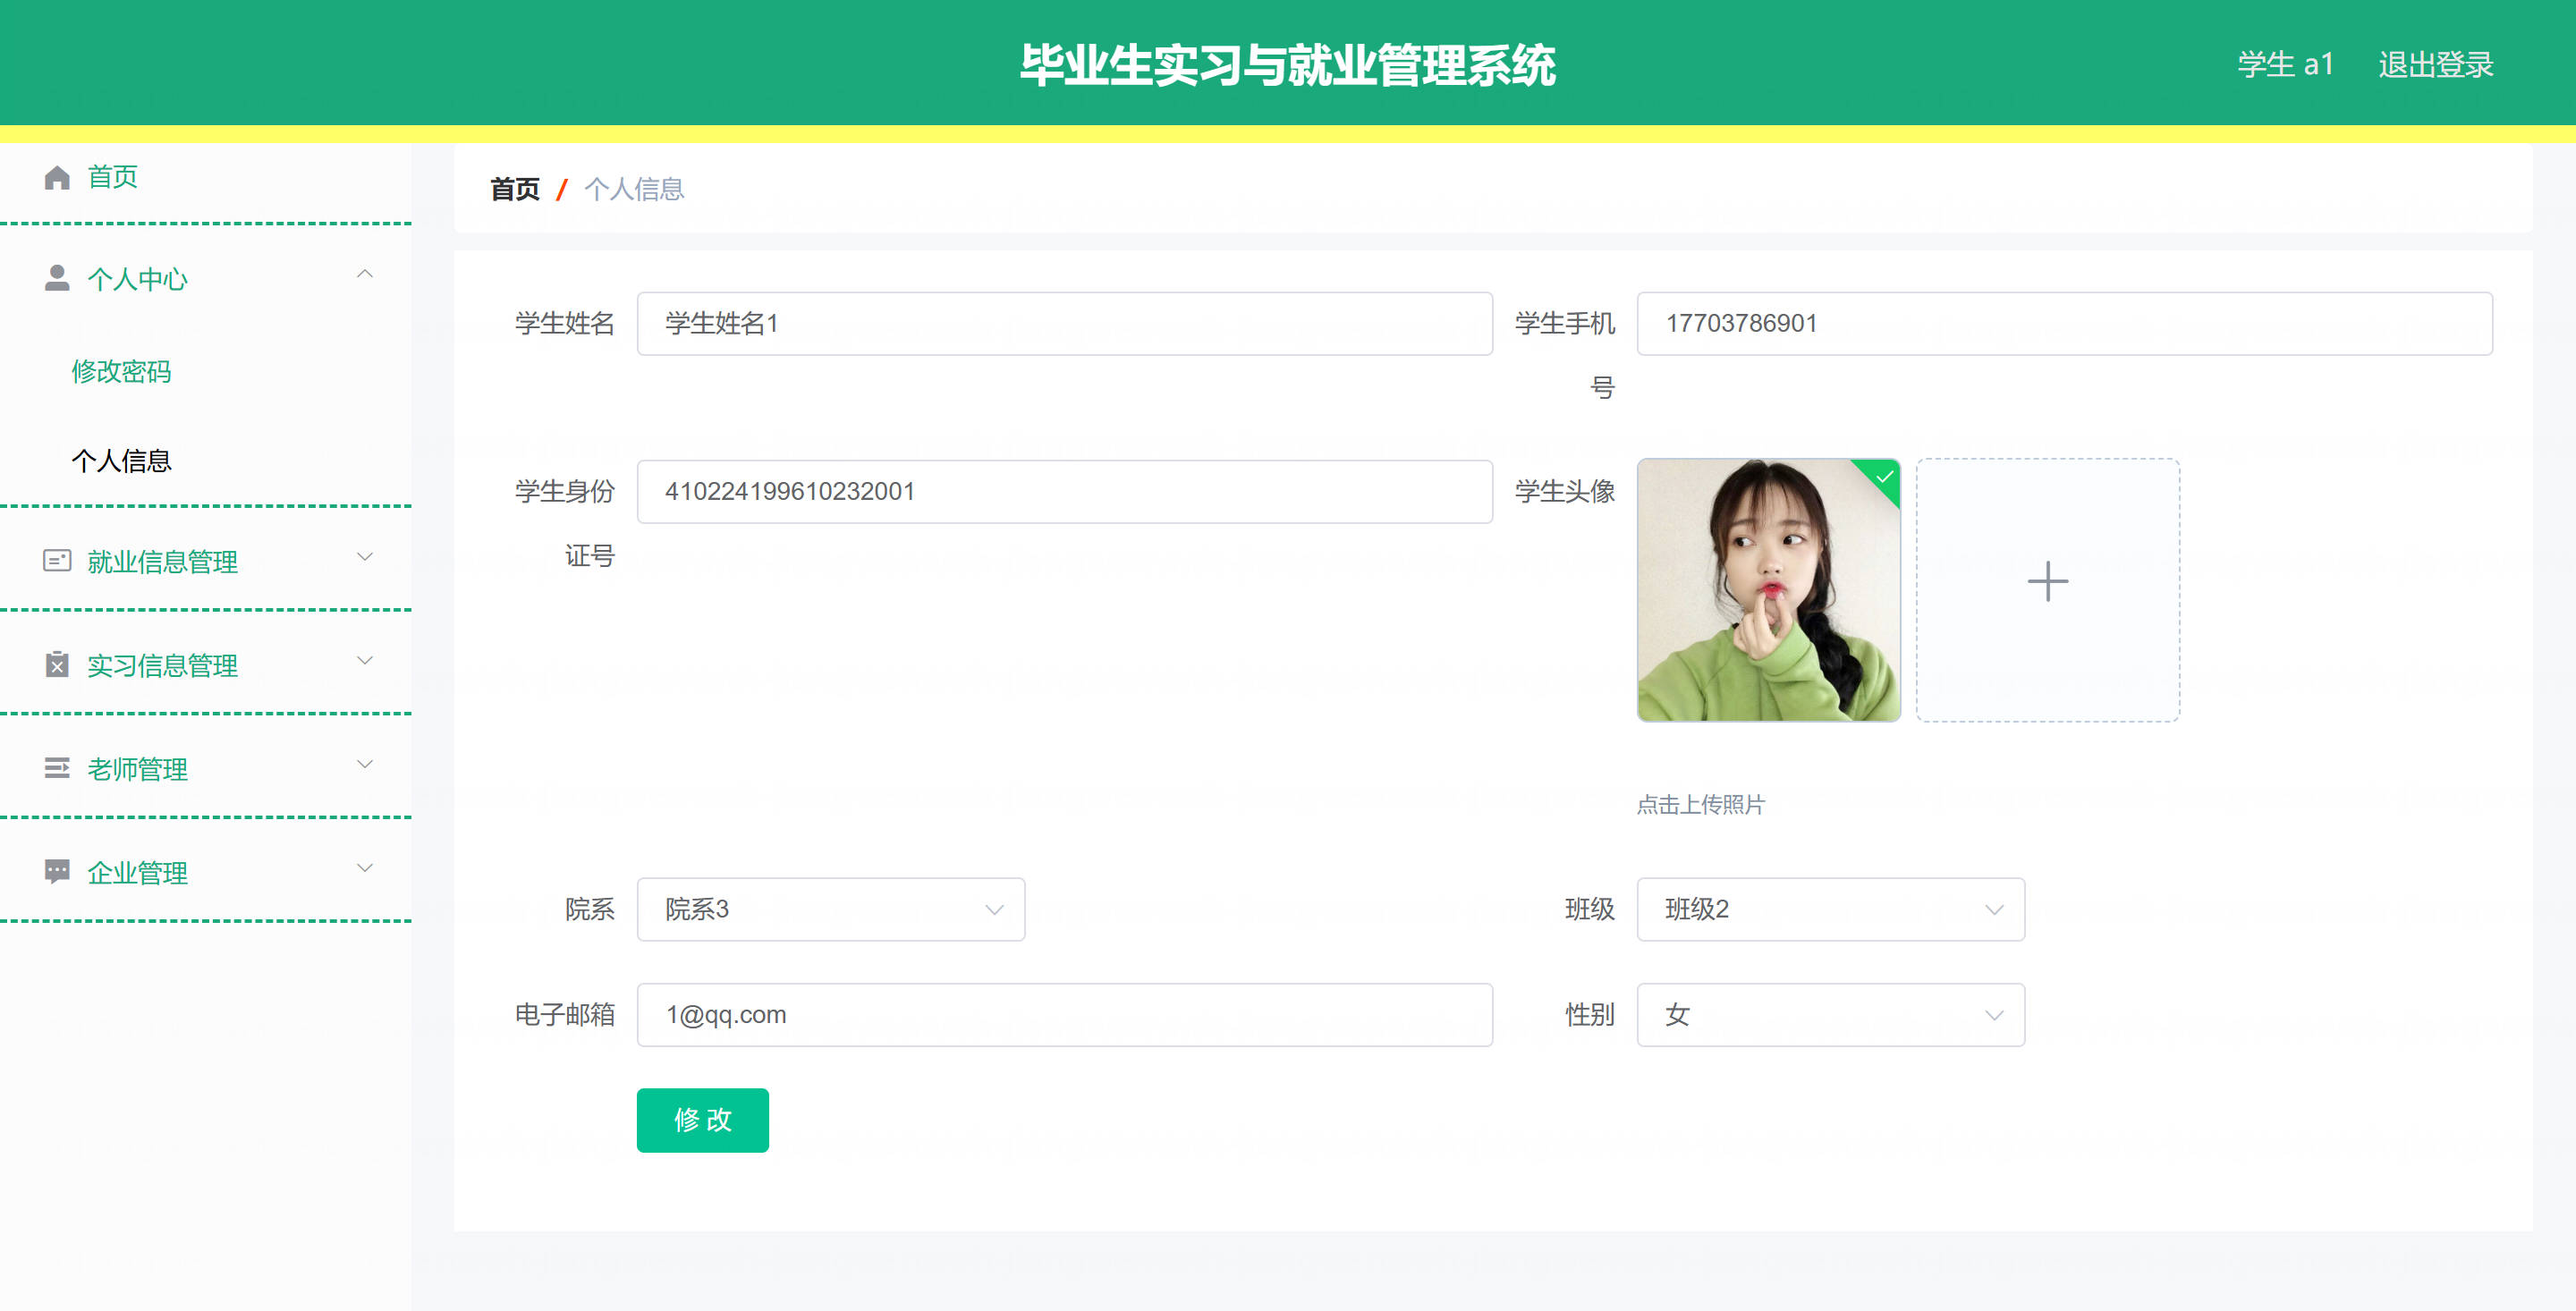Click the 电子邮箱 input field
Viewport: 2576px width, 1311px height.
click(1064, 1015)
